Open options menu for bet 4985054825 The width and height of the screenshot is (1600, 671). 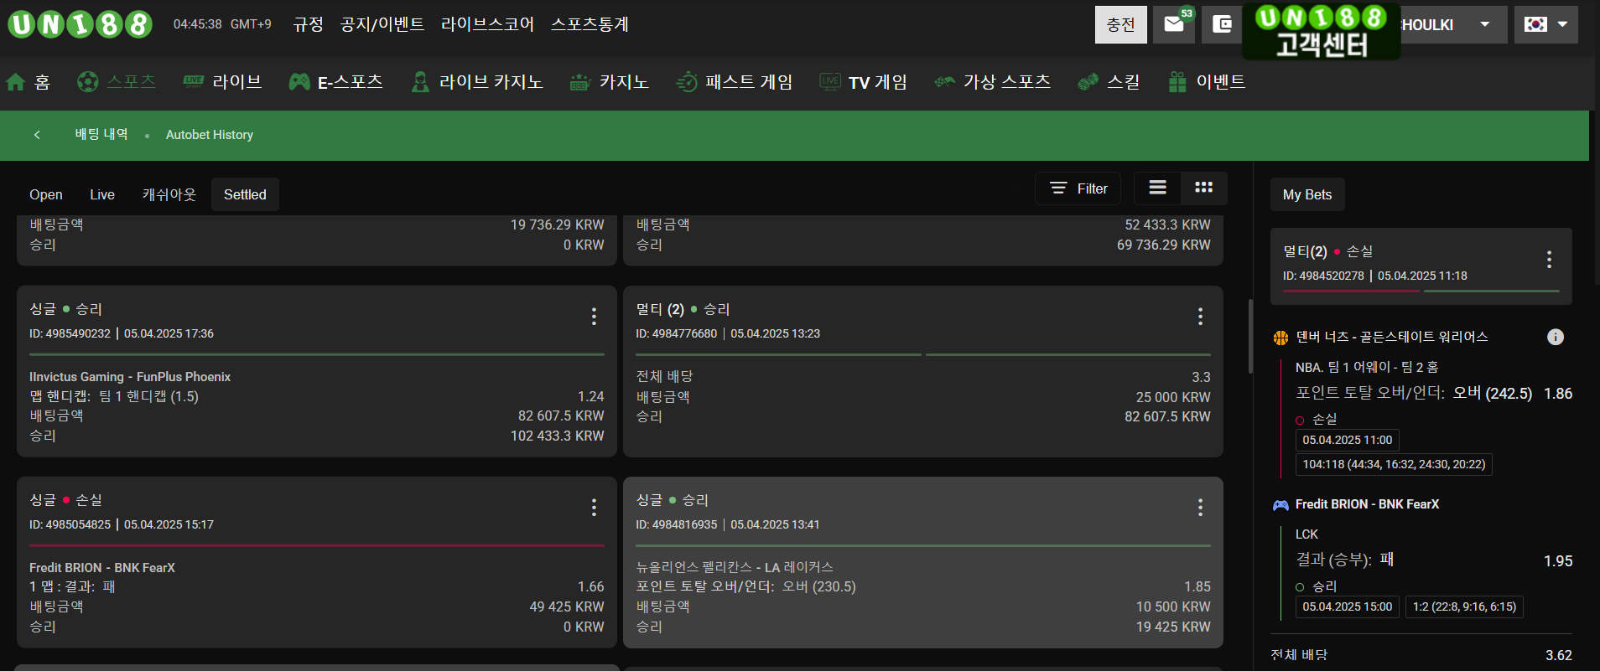coord(594,507)
